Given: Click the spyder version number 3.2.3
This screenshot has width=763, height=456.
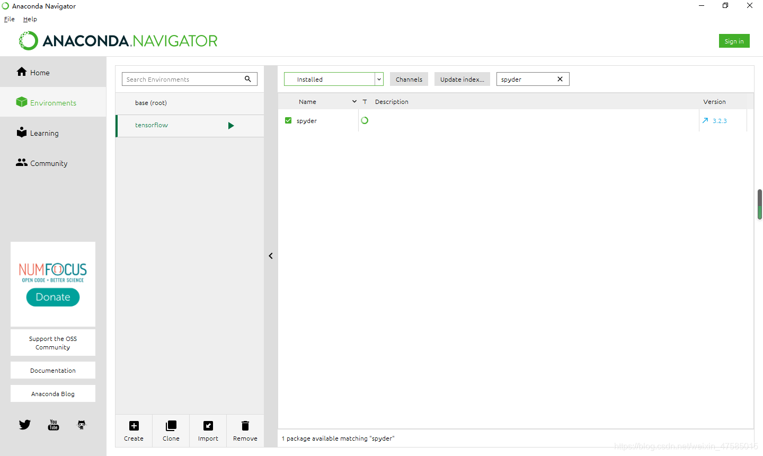Looking at the screenshot, I should (720, 121).
